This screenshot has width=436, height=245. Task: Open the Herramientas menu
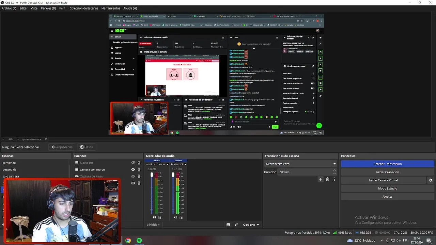point(111,8)
